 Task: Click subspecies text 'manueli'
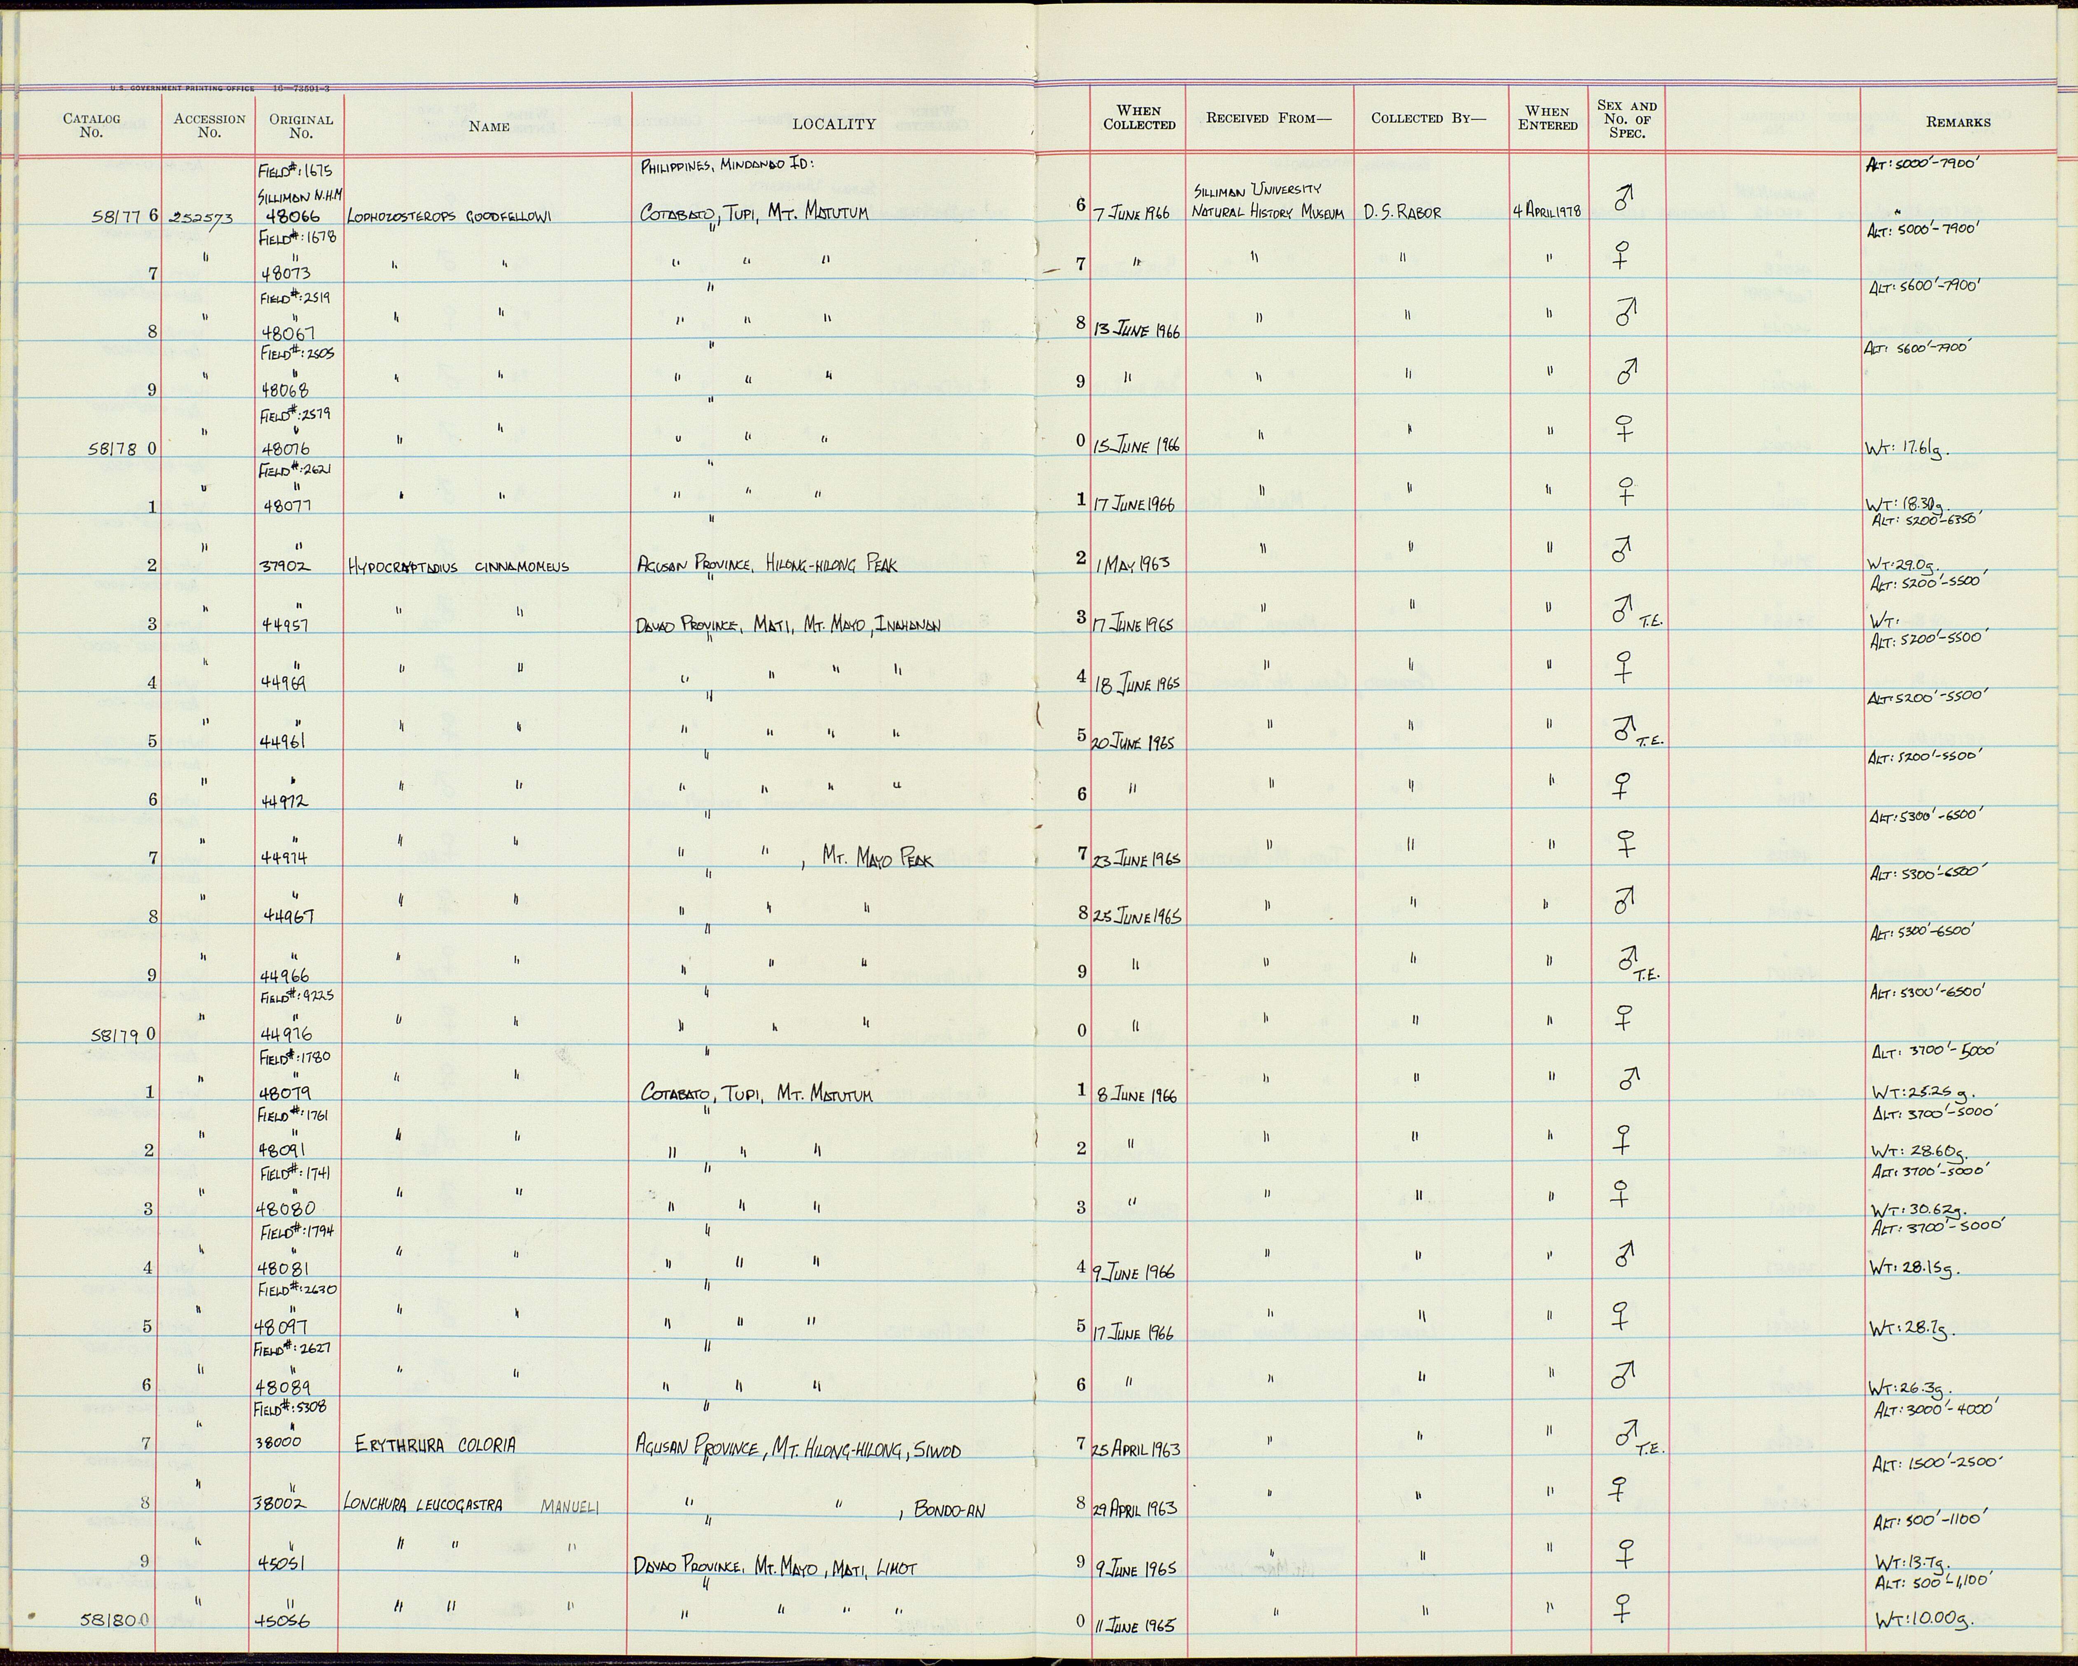(x=569, y=1508)
